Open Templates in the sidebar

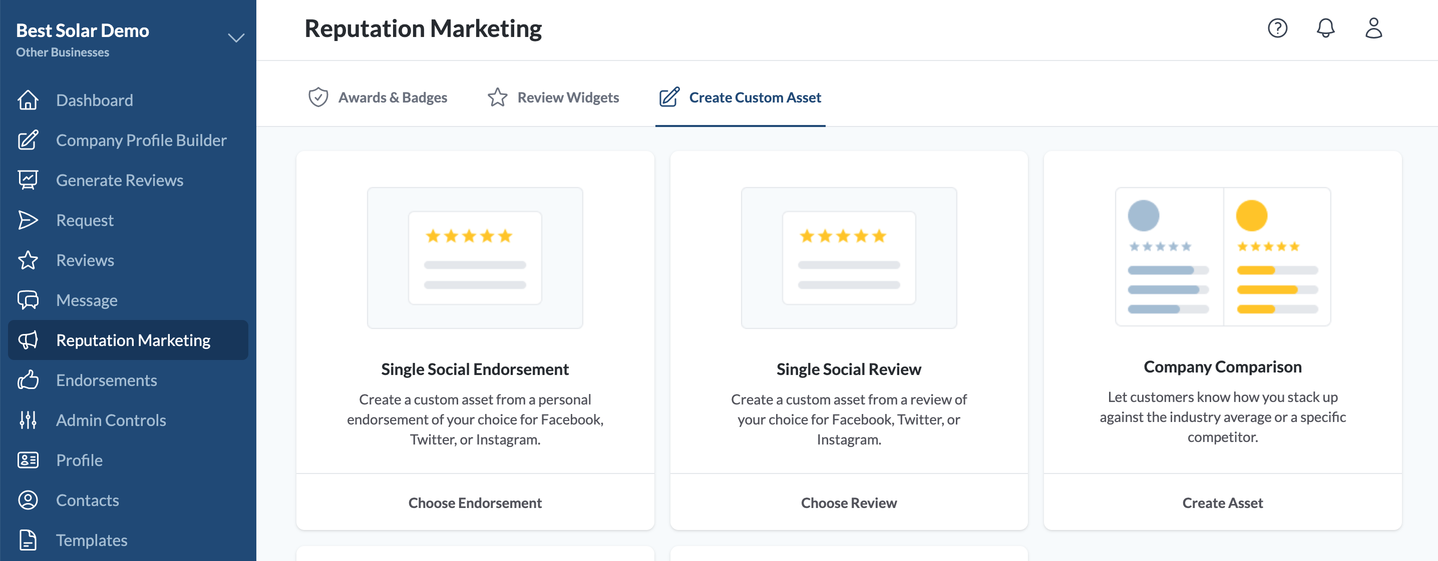(x=92, y=540)
